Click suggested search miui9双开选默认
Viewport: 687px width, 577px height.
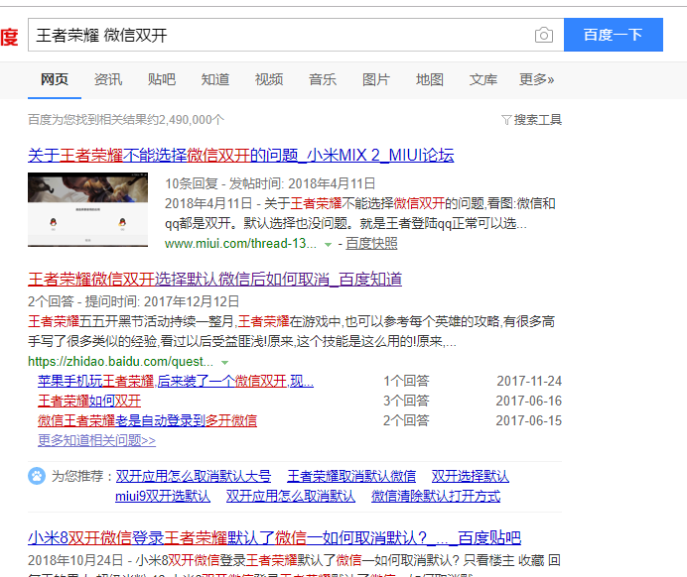(x=163, y=496)
